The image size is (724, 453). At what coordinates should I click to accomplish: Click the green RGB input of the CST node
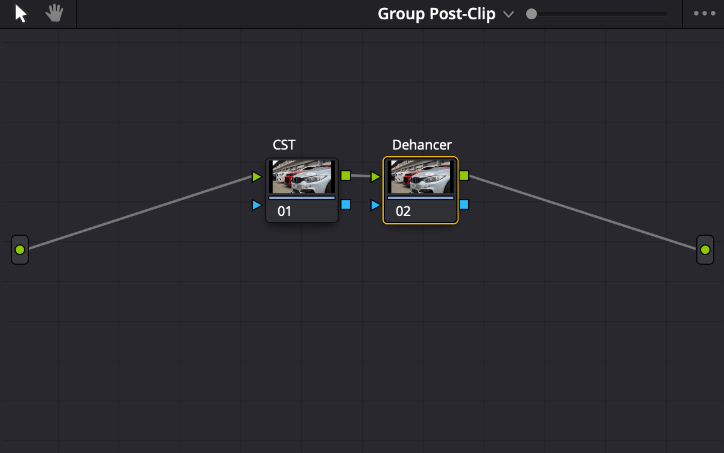[x=258, y=177]
